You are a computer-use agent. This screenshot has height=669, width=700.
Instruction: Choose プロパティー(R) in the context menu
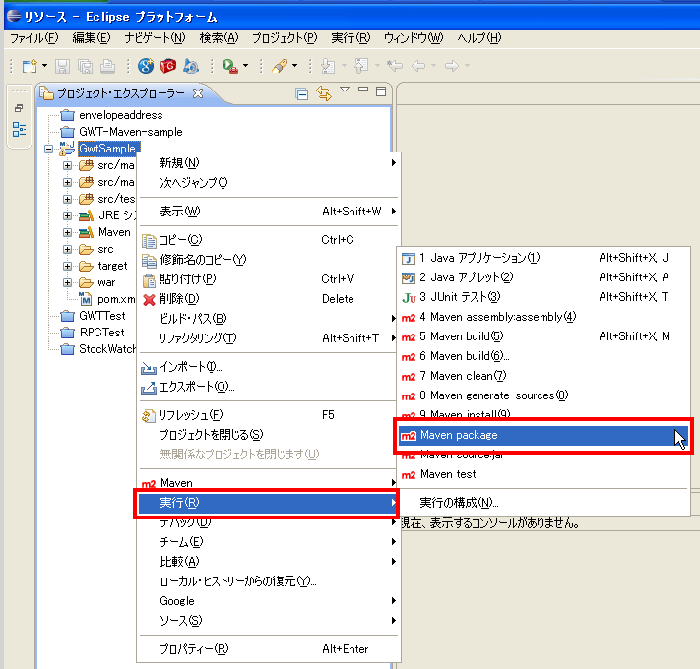268,649
